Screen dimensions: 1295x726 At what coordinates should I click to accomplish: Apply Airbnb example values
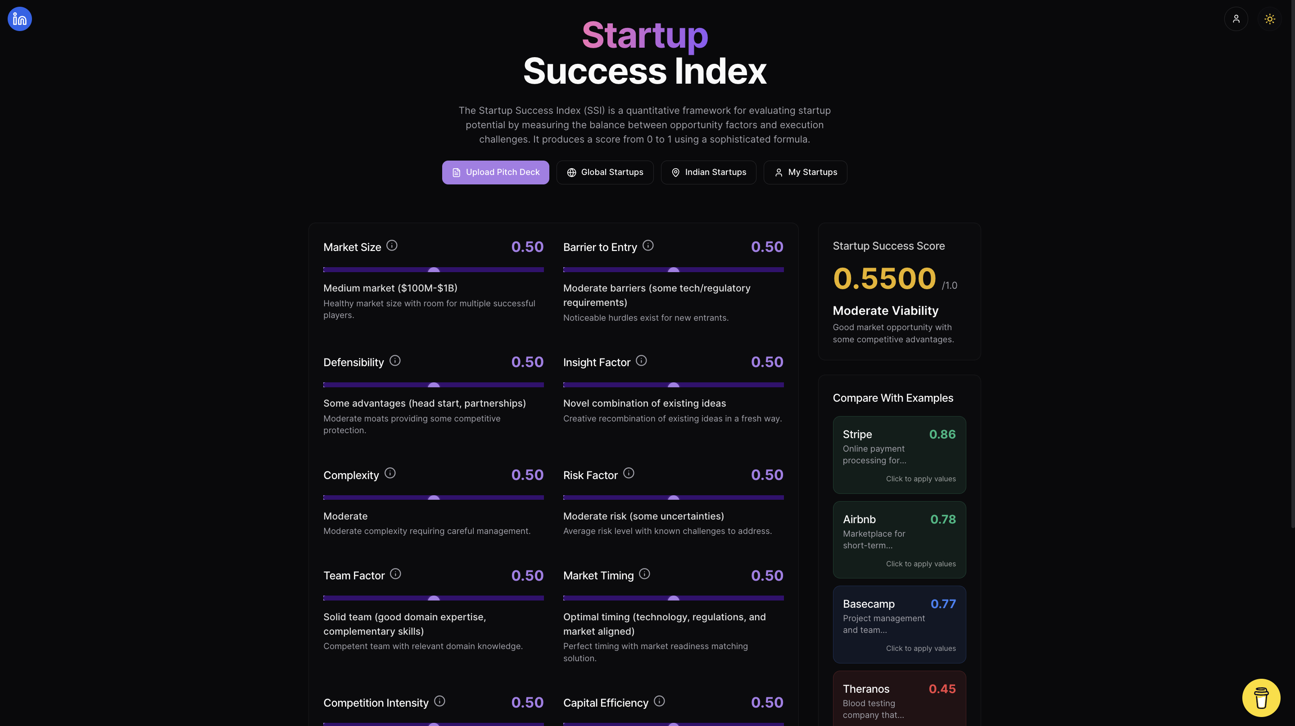pos(899,540)
